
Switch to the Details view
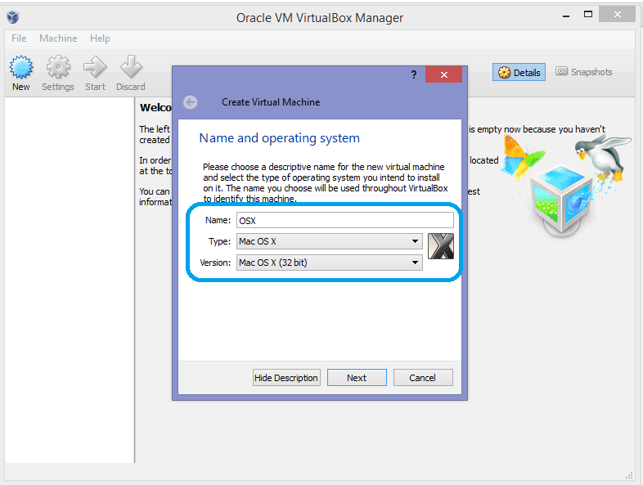pos(519,72)
